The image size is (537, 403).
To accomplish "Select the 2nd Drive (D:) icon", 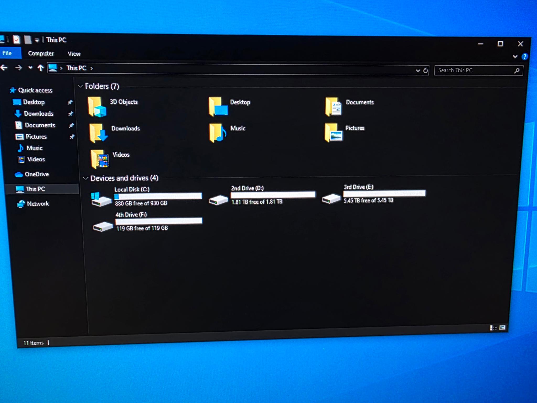I will click(x=218, y=200).
